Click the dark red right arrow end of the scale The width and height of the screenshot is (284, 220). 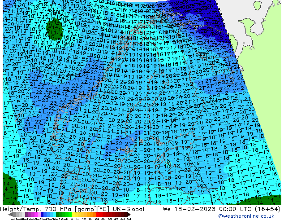[x=129, y=214]
